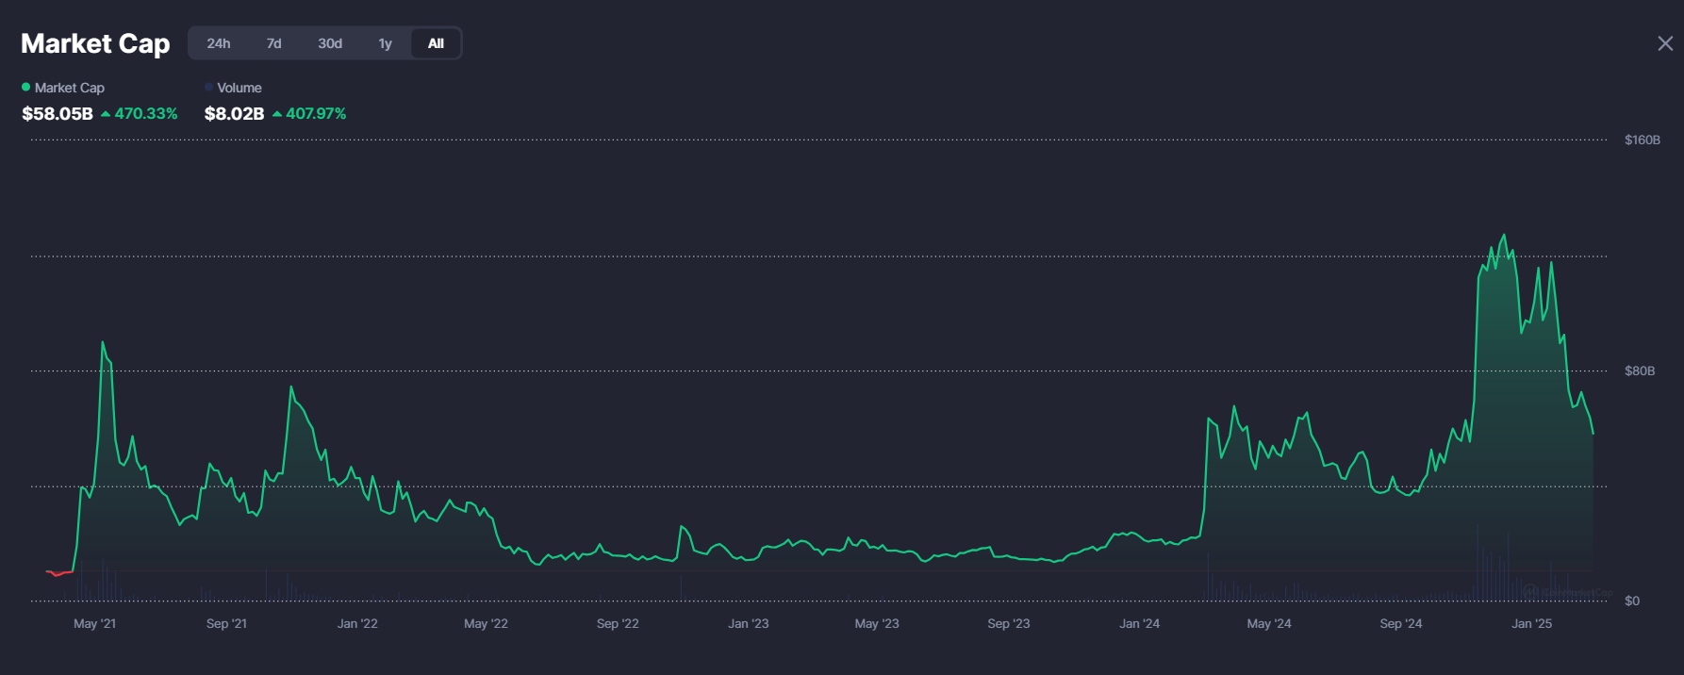The image size is (1684, 675).
Task: Click the 407.97% volume change
Action: 309,113
